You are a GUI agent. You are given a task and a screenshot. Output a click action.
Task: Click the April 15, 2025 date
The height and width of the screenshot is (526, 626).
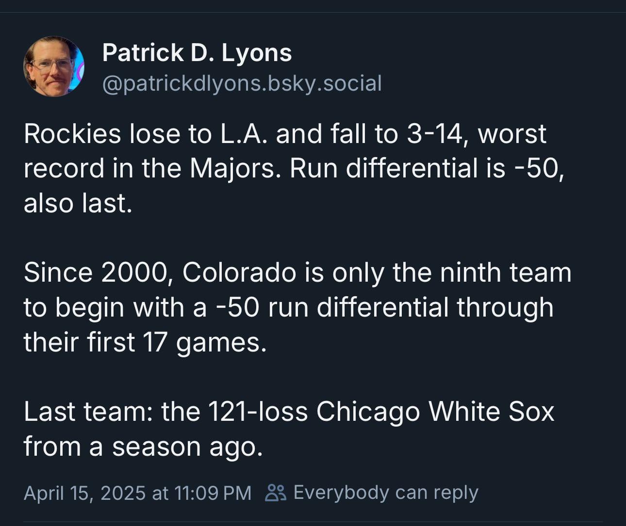tap(84, 493)
